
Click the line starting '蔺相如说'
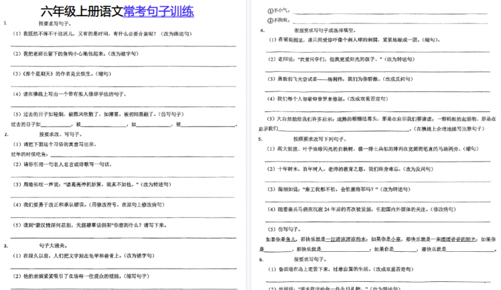[339, 189]
